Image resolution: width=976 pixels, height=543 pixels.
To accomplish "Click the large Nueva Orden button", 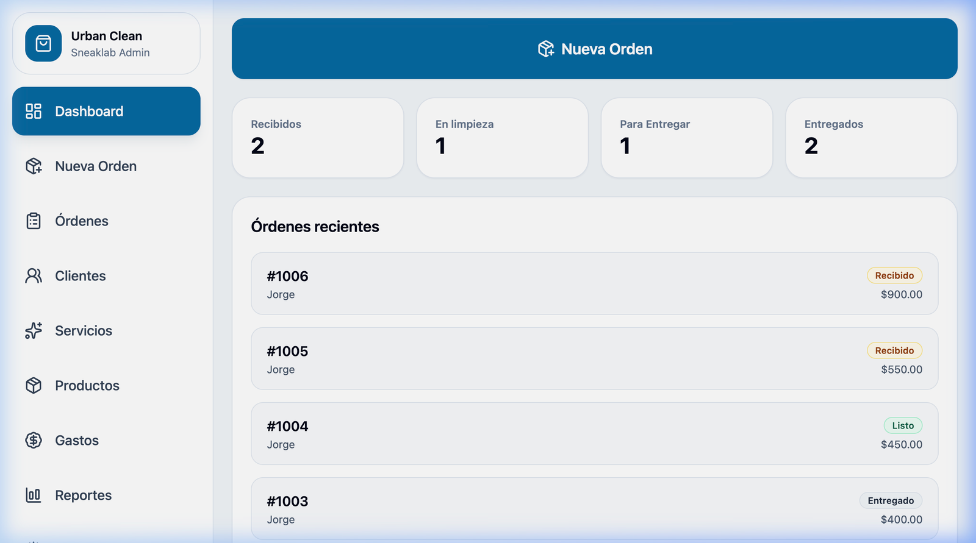I will (595, 49).
